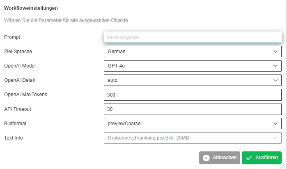Viewport: 287px width, 169px height.
Task: Click the greyed chevron of Text Info
Action: coord(276,138)
